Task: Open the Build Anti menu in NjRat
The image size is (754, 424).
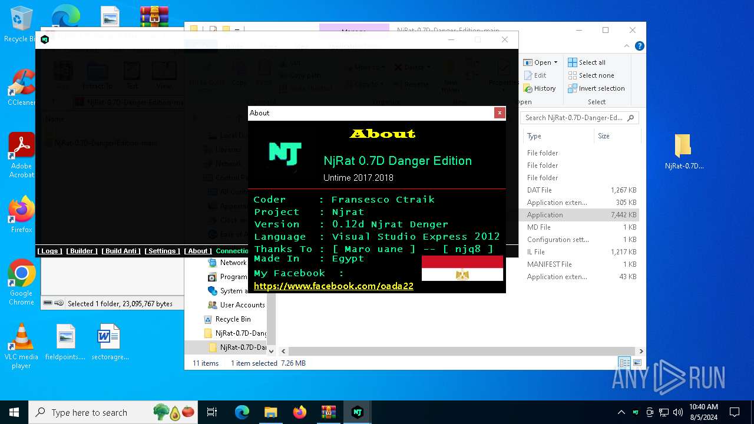Action: (121, 251)
